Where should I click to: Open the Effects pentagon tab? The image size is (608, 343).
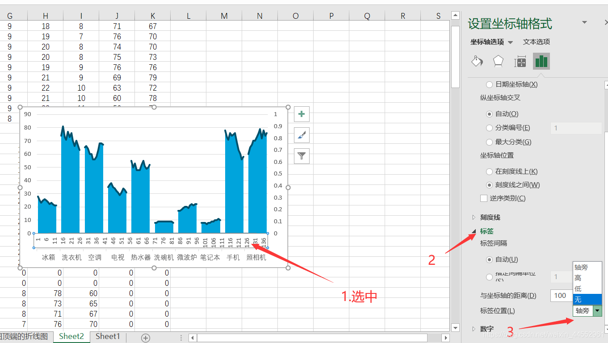tap(498, 61)
